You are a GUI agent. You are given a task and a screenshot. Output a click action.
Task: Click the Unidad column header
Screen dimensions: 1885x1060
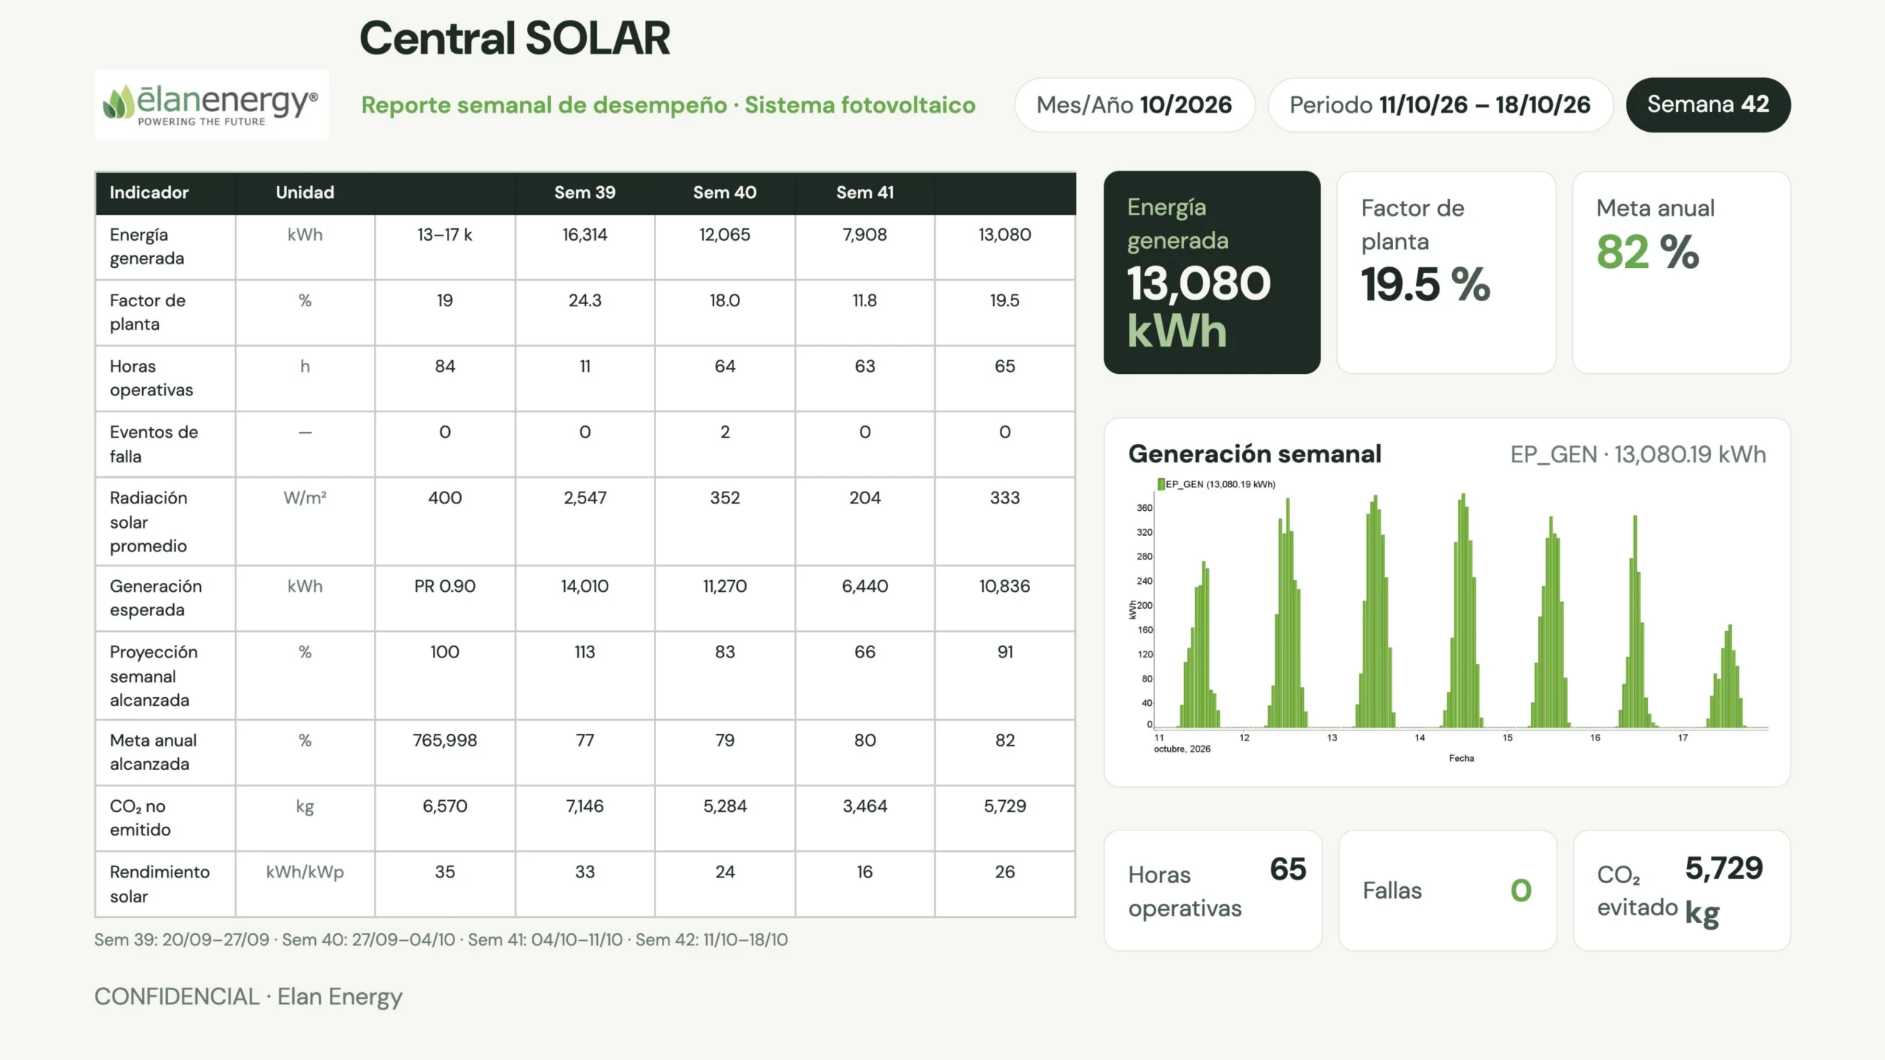pyautogui.click(x=305, y=193)
